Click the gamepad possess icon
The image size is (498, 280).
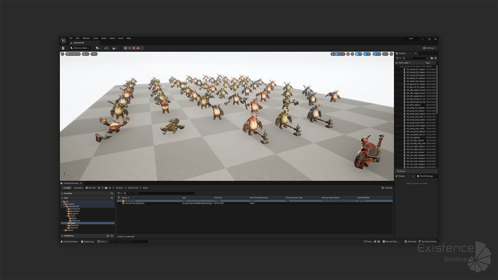click(138, 48)
